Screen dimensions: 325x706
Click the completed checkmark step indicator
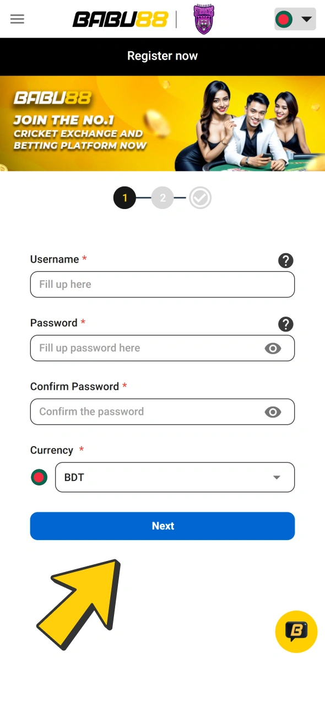click(x=200, y=197)
